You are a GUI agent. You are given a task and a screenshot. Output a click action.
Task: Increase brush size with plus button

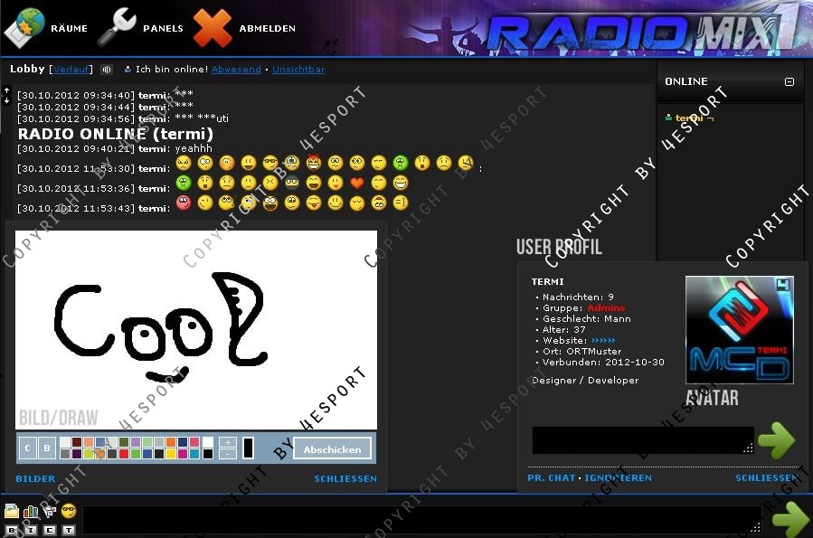(x=228, y=442)
